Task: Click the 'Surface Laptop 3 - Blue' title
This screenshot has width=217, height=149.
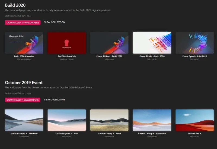Action: click(x=67, y=134)
